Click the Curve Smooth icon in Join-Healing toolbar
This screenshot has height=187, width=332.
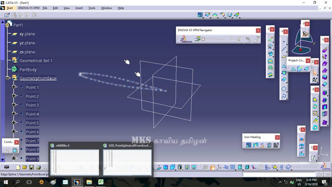[262, 145]
